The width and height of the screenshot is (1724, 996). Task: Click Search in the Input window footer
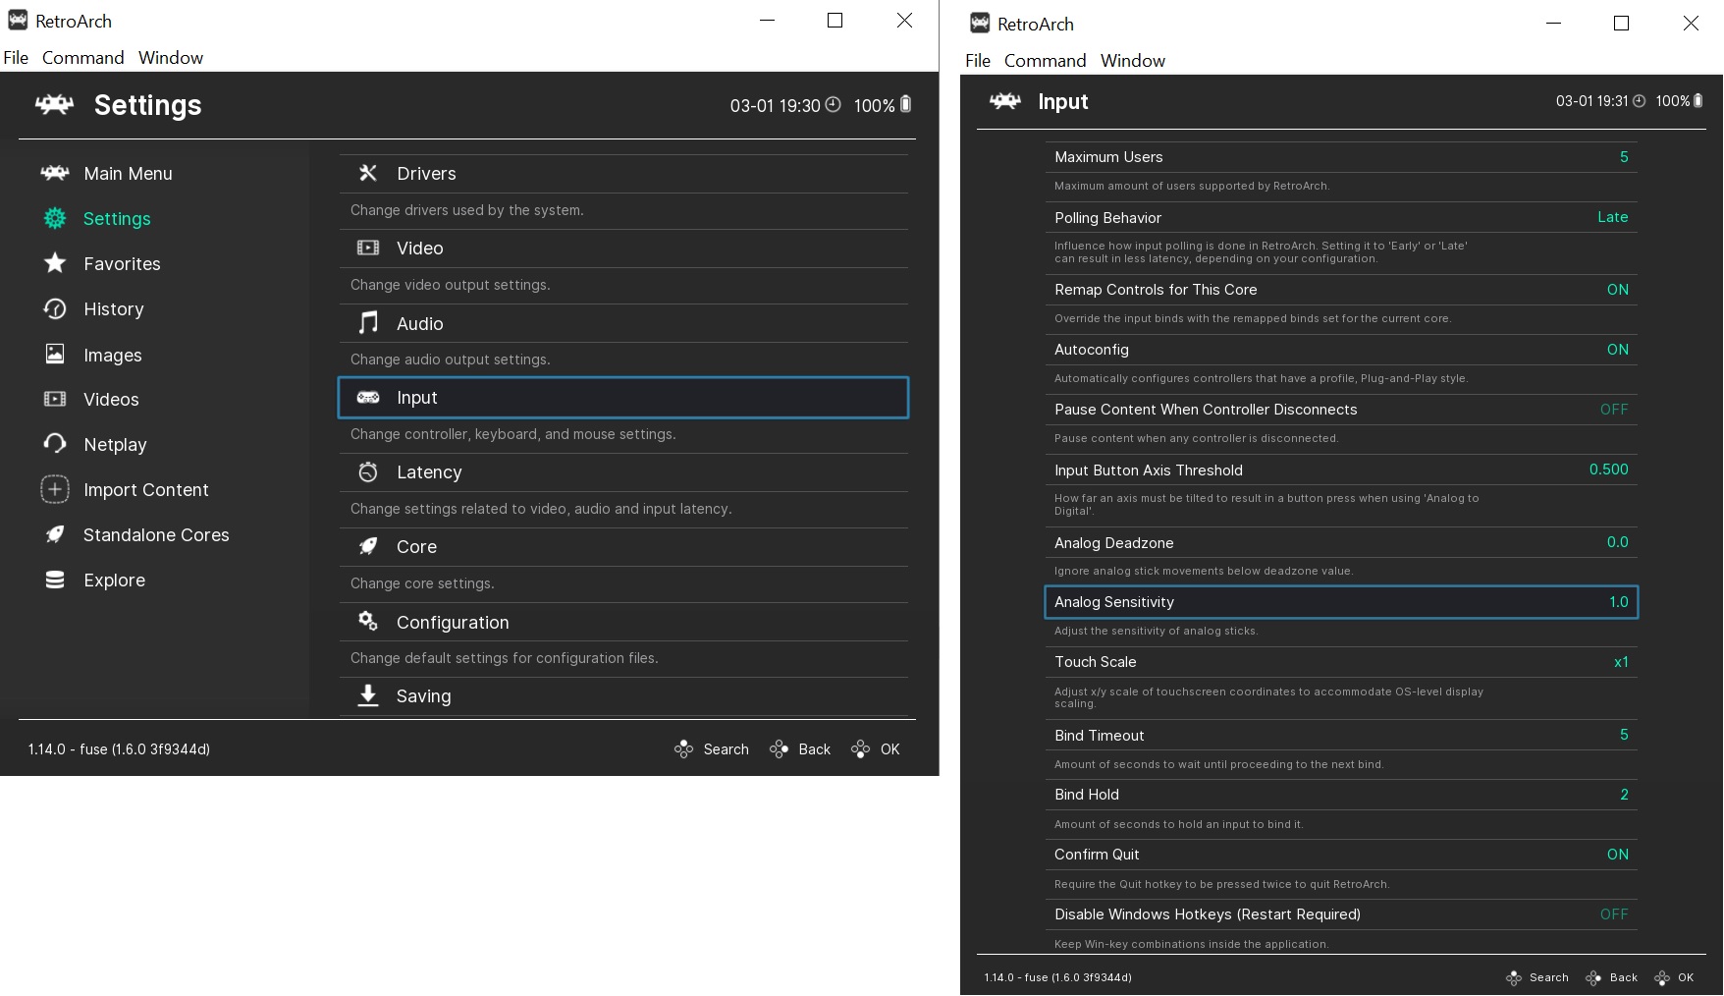(1537, 977)
